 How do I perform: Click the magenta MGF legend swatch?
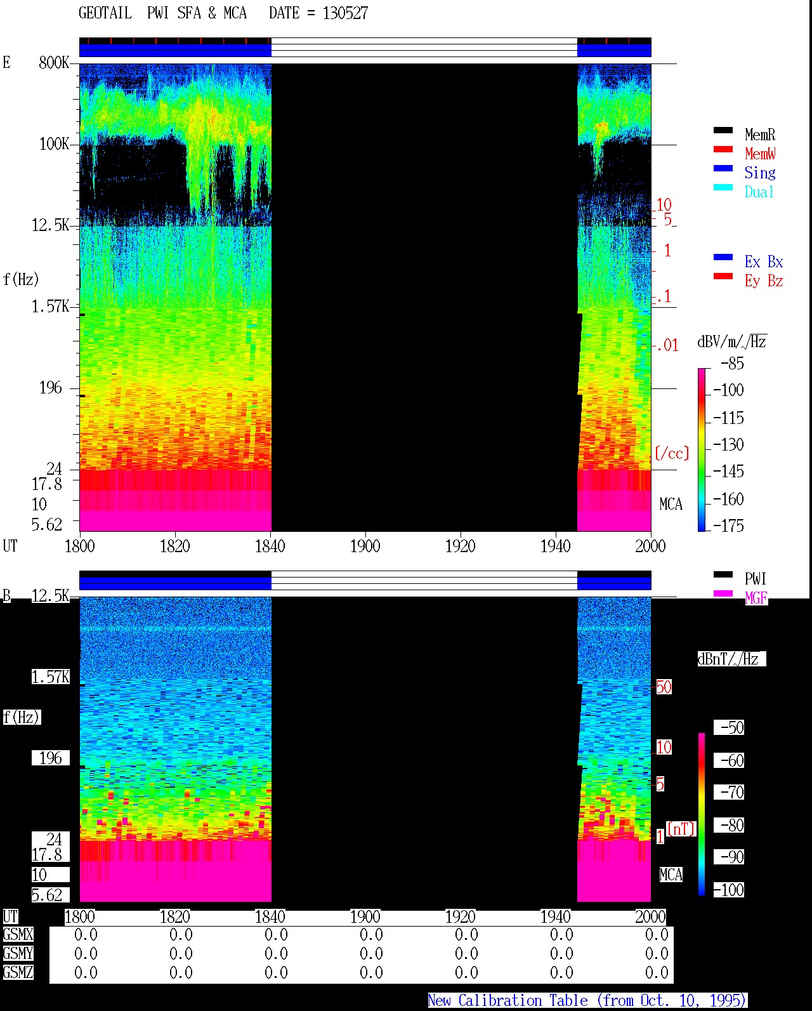723,593
